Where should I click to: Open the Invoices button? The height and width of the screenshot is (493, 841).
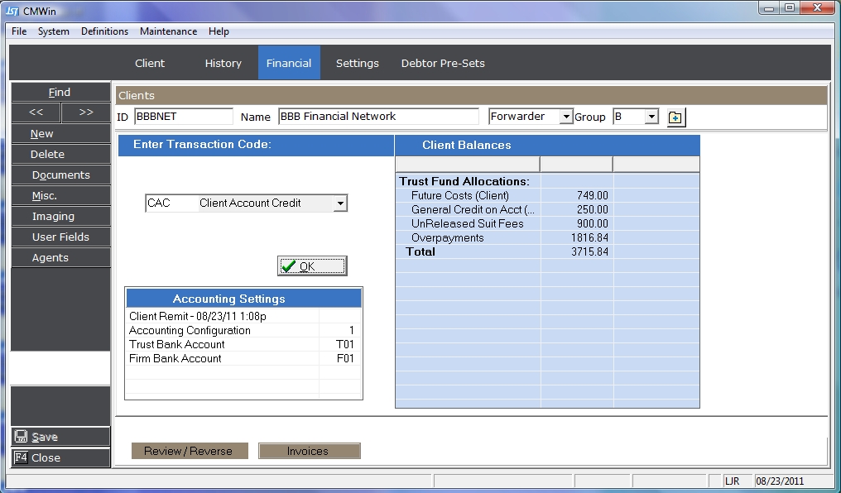pyautogui.click(x=308, y=451)
